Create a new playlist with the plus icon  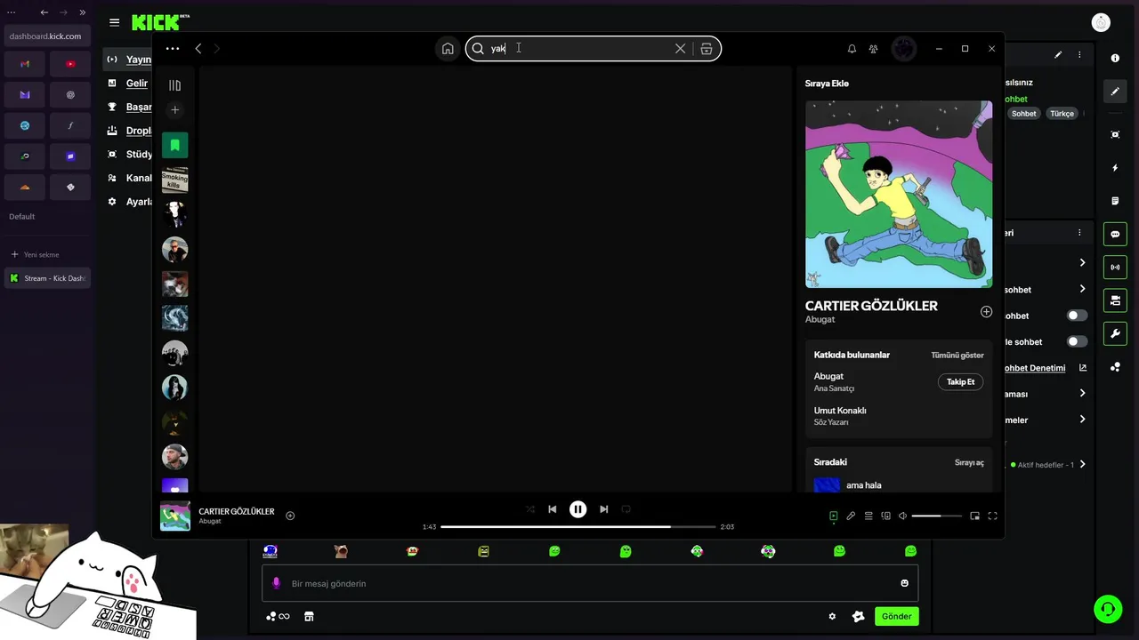174,109
